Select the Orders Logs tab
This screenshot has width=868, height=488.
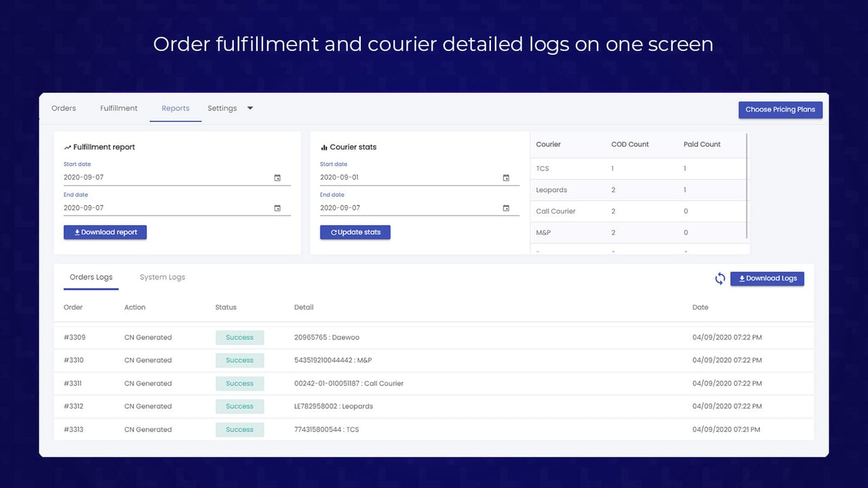point(91,277)
